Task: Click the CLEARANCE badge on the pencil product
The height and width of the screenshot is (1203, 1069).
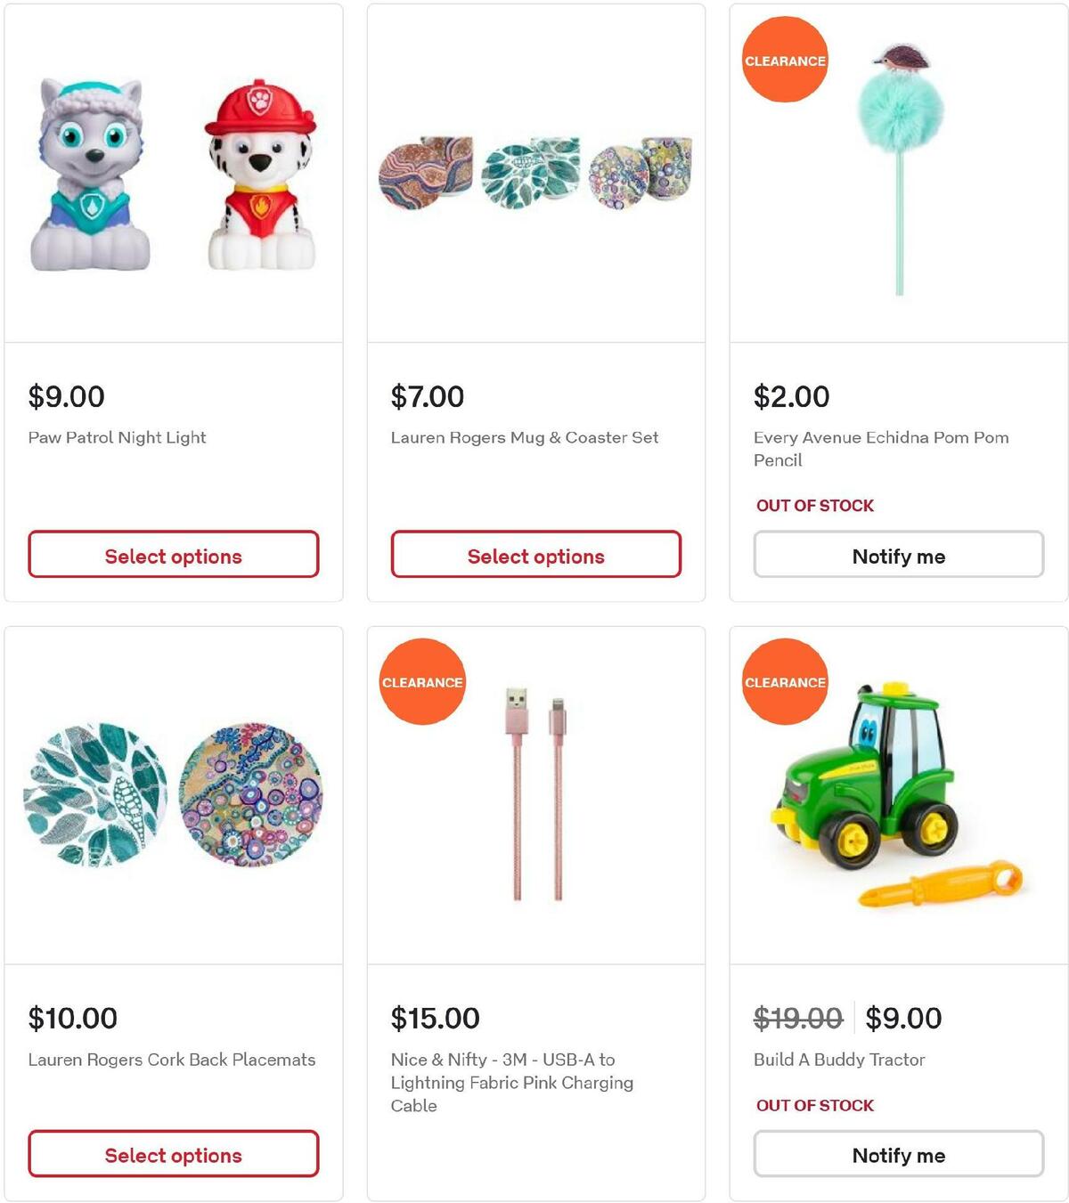Action: (x=784, y=61)
